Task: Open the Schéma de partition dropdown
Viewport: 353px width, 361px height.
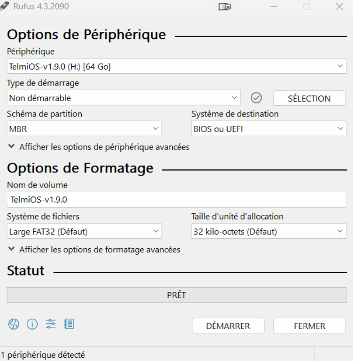Action: (84, 129)
